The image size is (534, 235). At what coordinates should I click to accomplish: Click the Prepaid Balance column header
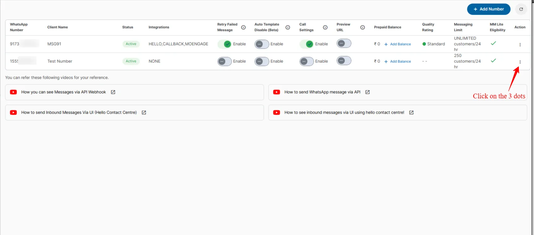coord(387,27)
